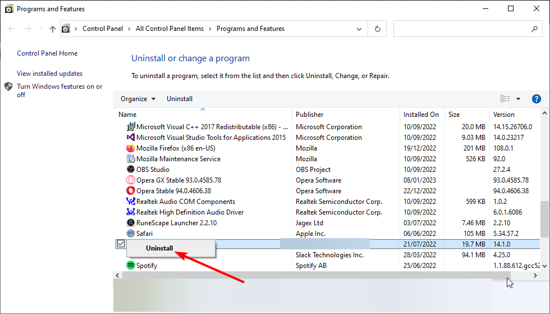Click Control Panel breadcrumb segment
The height and width of the screenshot is (314, 550).
point(103,29)
